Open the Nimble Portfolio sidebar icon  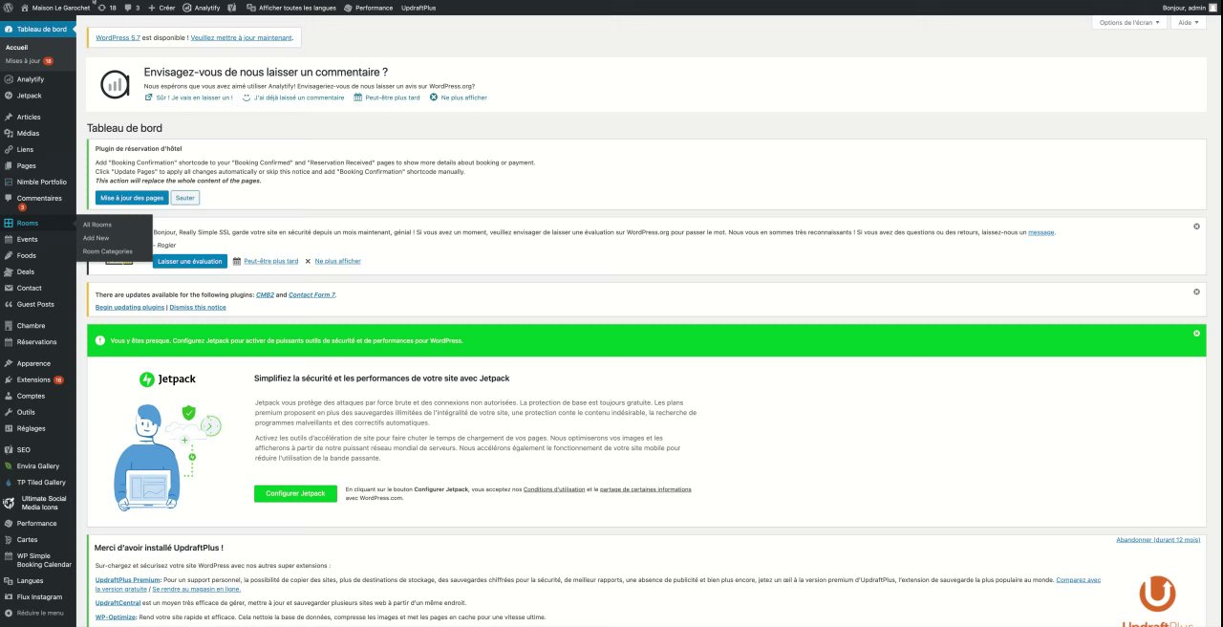tap(9, 182)
